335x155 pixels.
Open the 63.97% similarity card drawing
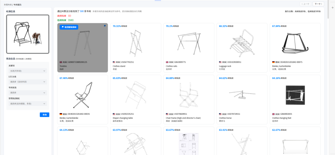pos(136,144)
